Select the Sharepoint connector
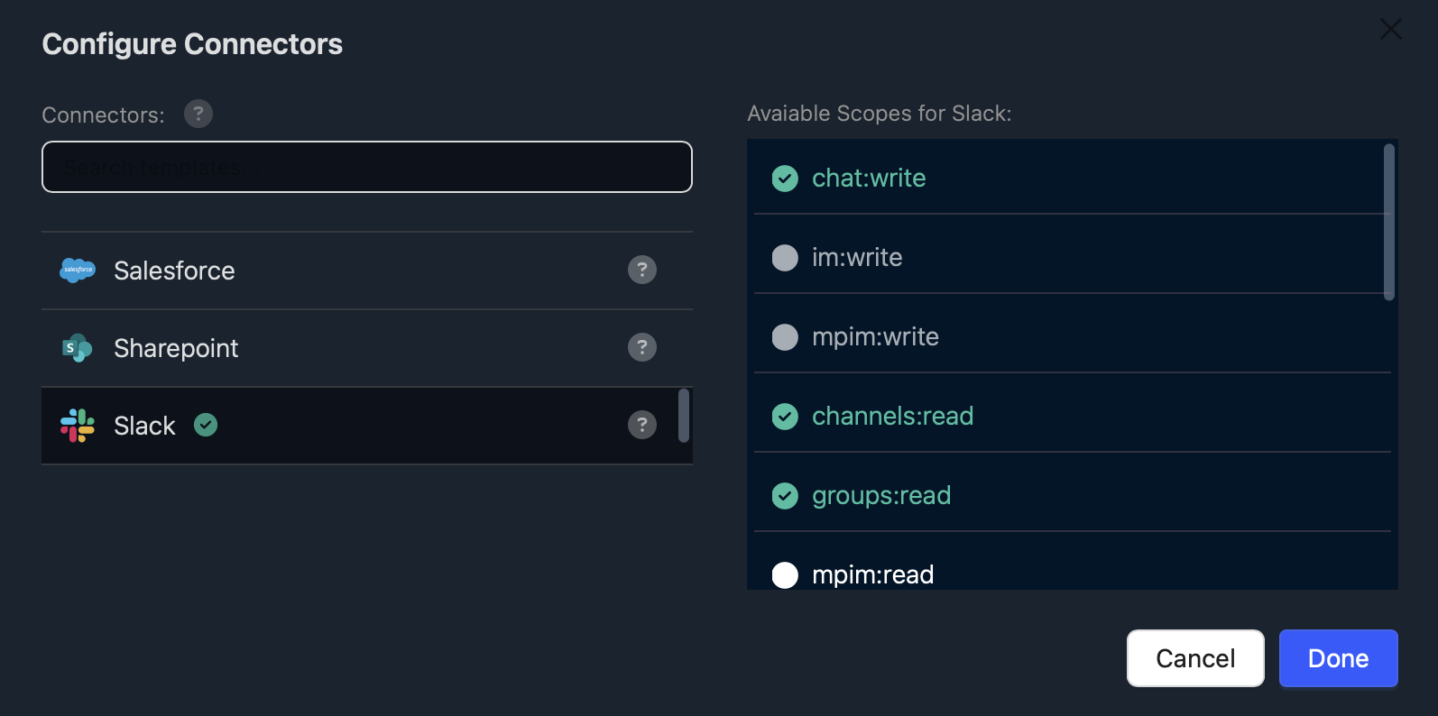This screenshot has height=716, width=1438. point(176,348)
